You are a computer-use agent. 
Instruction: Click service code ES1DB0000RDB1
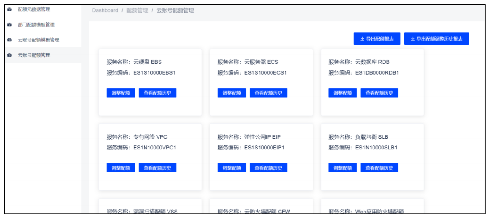point(377,73)
